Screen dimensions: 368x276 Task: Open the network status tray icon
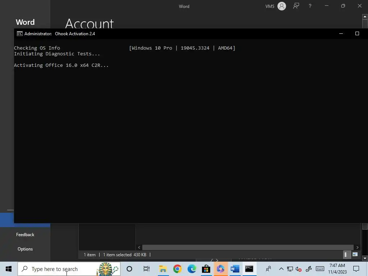[x=290, y=269]
